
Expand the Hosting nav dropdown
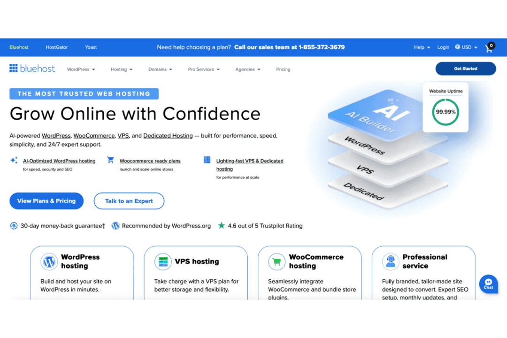(122, 69)
